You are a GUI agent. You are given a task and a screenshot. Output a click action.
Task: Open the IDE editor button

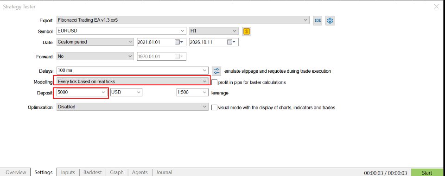[318, 20]
